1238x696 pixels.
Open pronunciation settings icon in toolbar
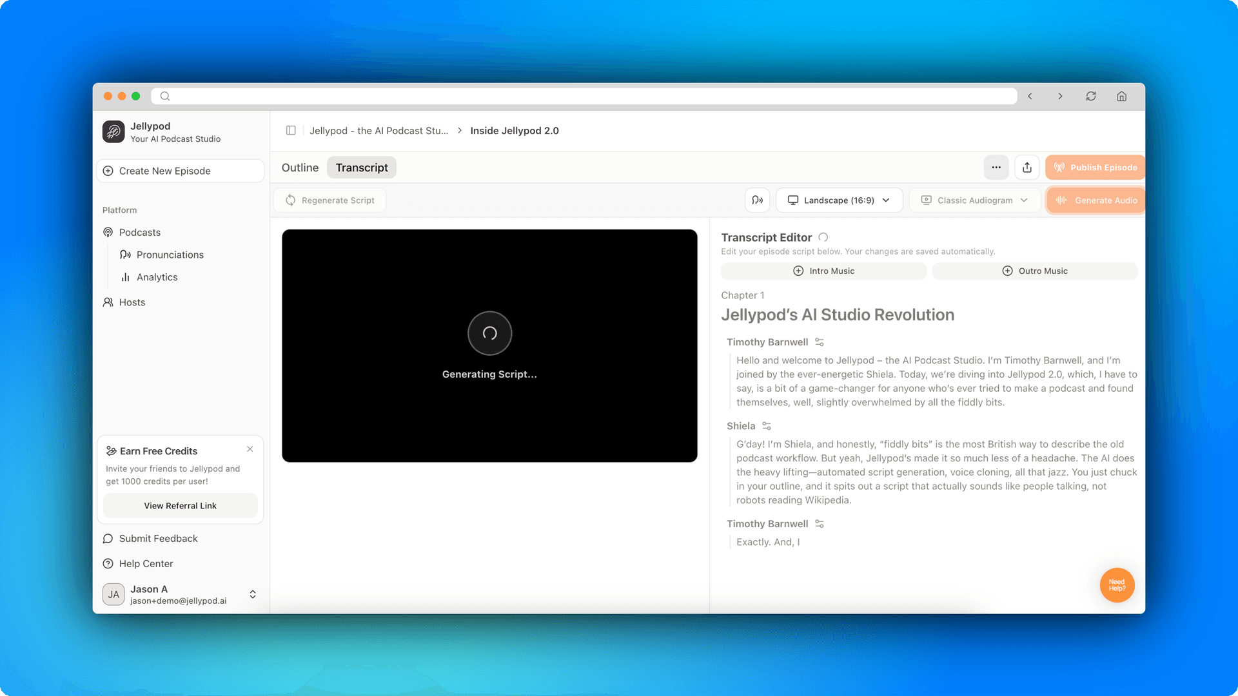pos(758,200)
